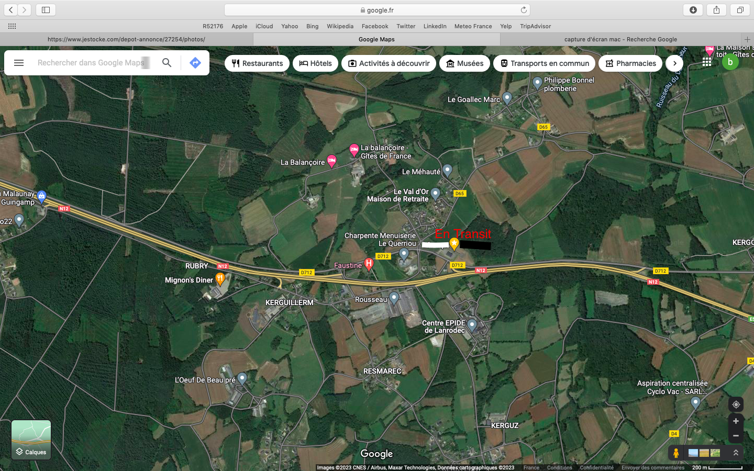Open the R52176 bookmark
The width and height of the screenshot is (754, 471).
click(213, 26)
